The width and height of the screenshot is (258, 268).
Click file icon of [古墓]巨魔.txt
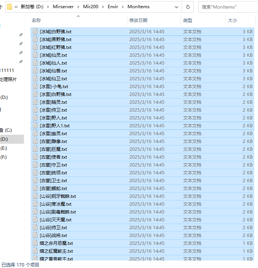click(x=35, y=149)
